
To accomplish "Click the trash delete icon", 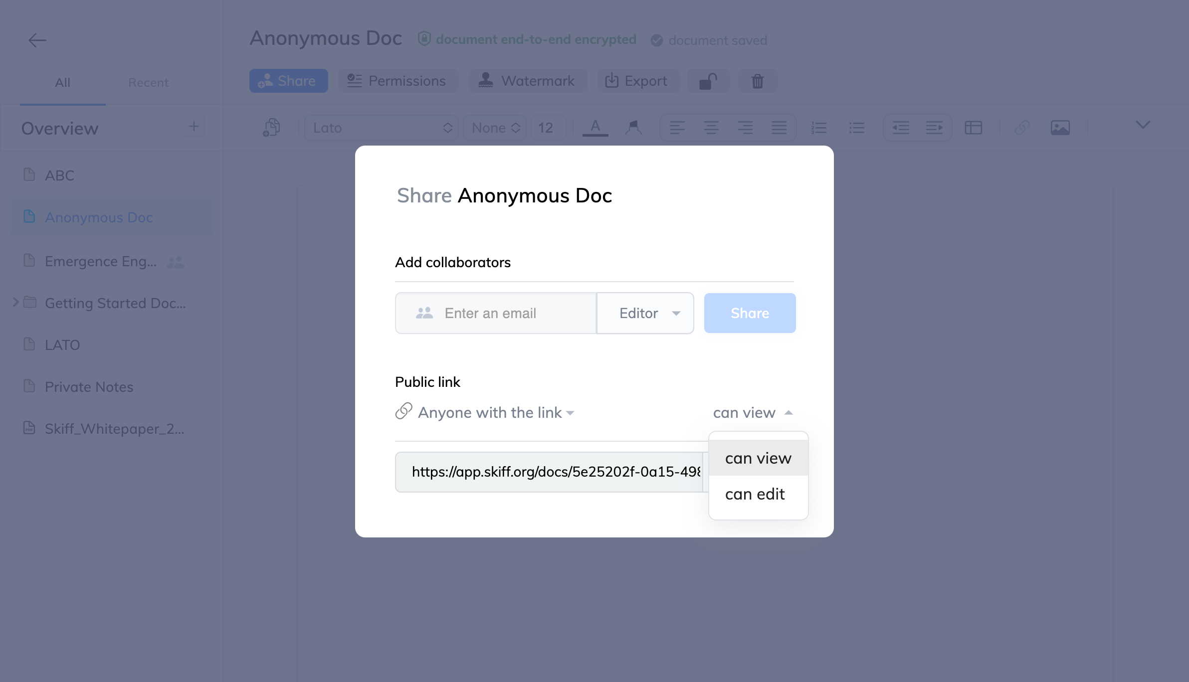I will click(x=757, y=81).
